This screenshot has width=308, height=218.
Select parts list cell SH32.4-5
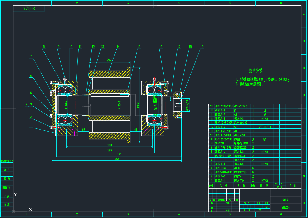click(x=220, y=127)
